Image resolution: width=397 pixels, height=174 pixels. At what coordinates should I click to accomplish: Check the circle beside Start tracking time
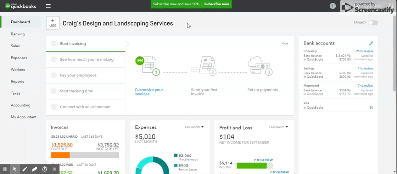[x=54, y=91]
